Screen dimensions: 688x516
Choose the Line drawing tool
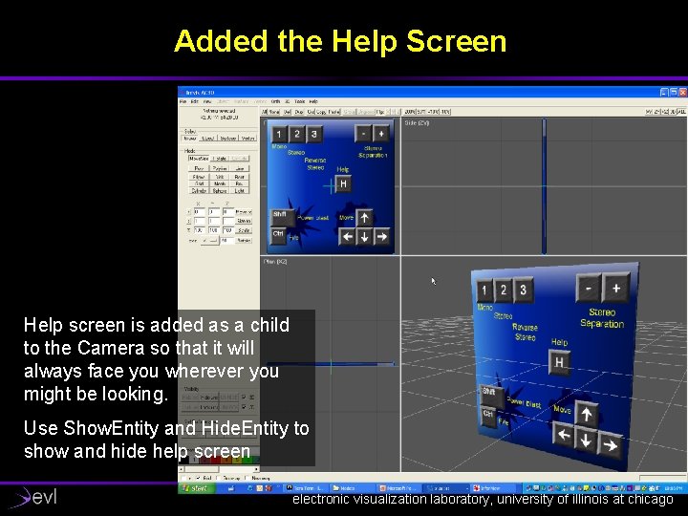coord(240,168)
